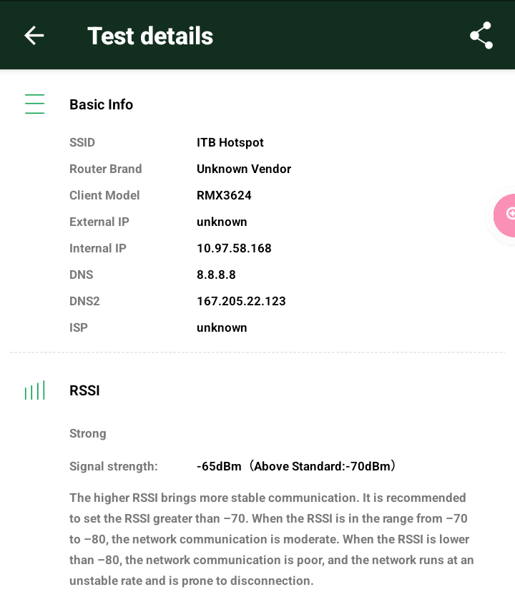Tap the Client Model RMX3624 value
The width and height of the screenshot is (515, 597).
[x=224, y=195]
